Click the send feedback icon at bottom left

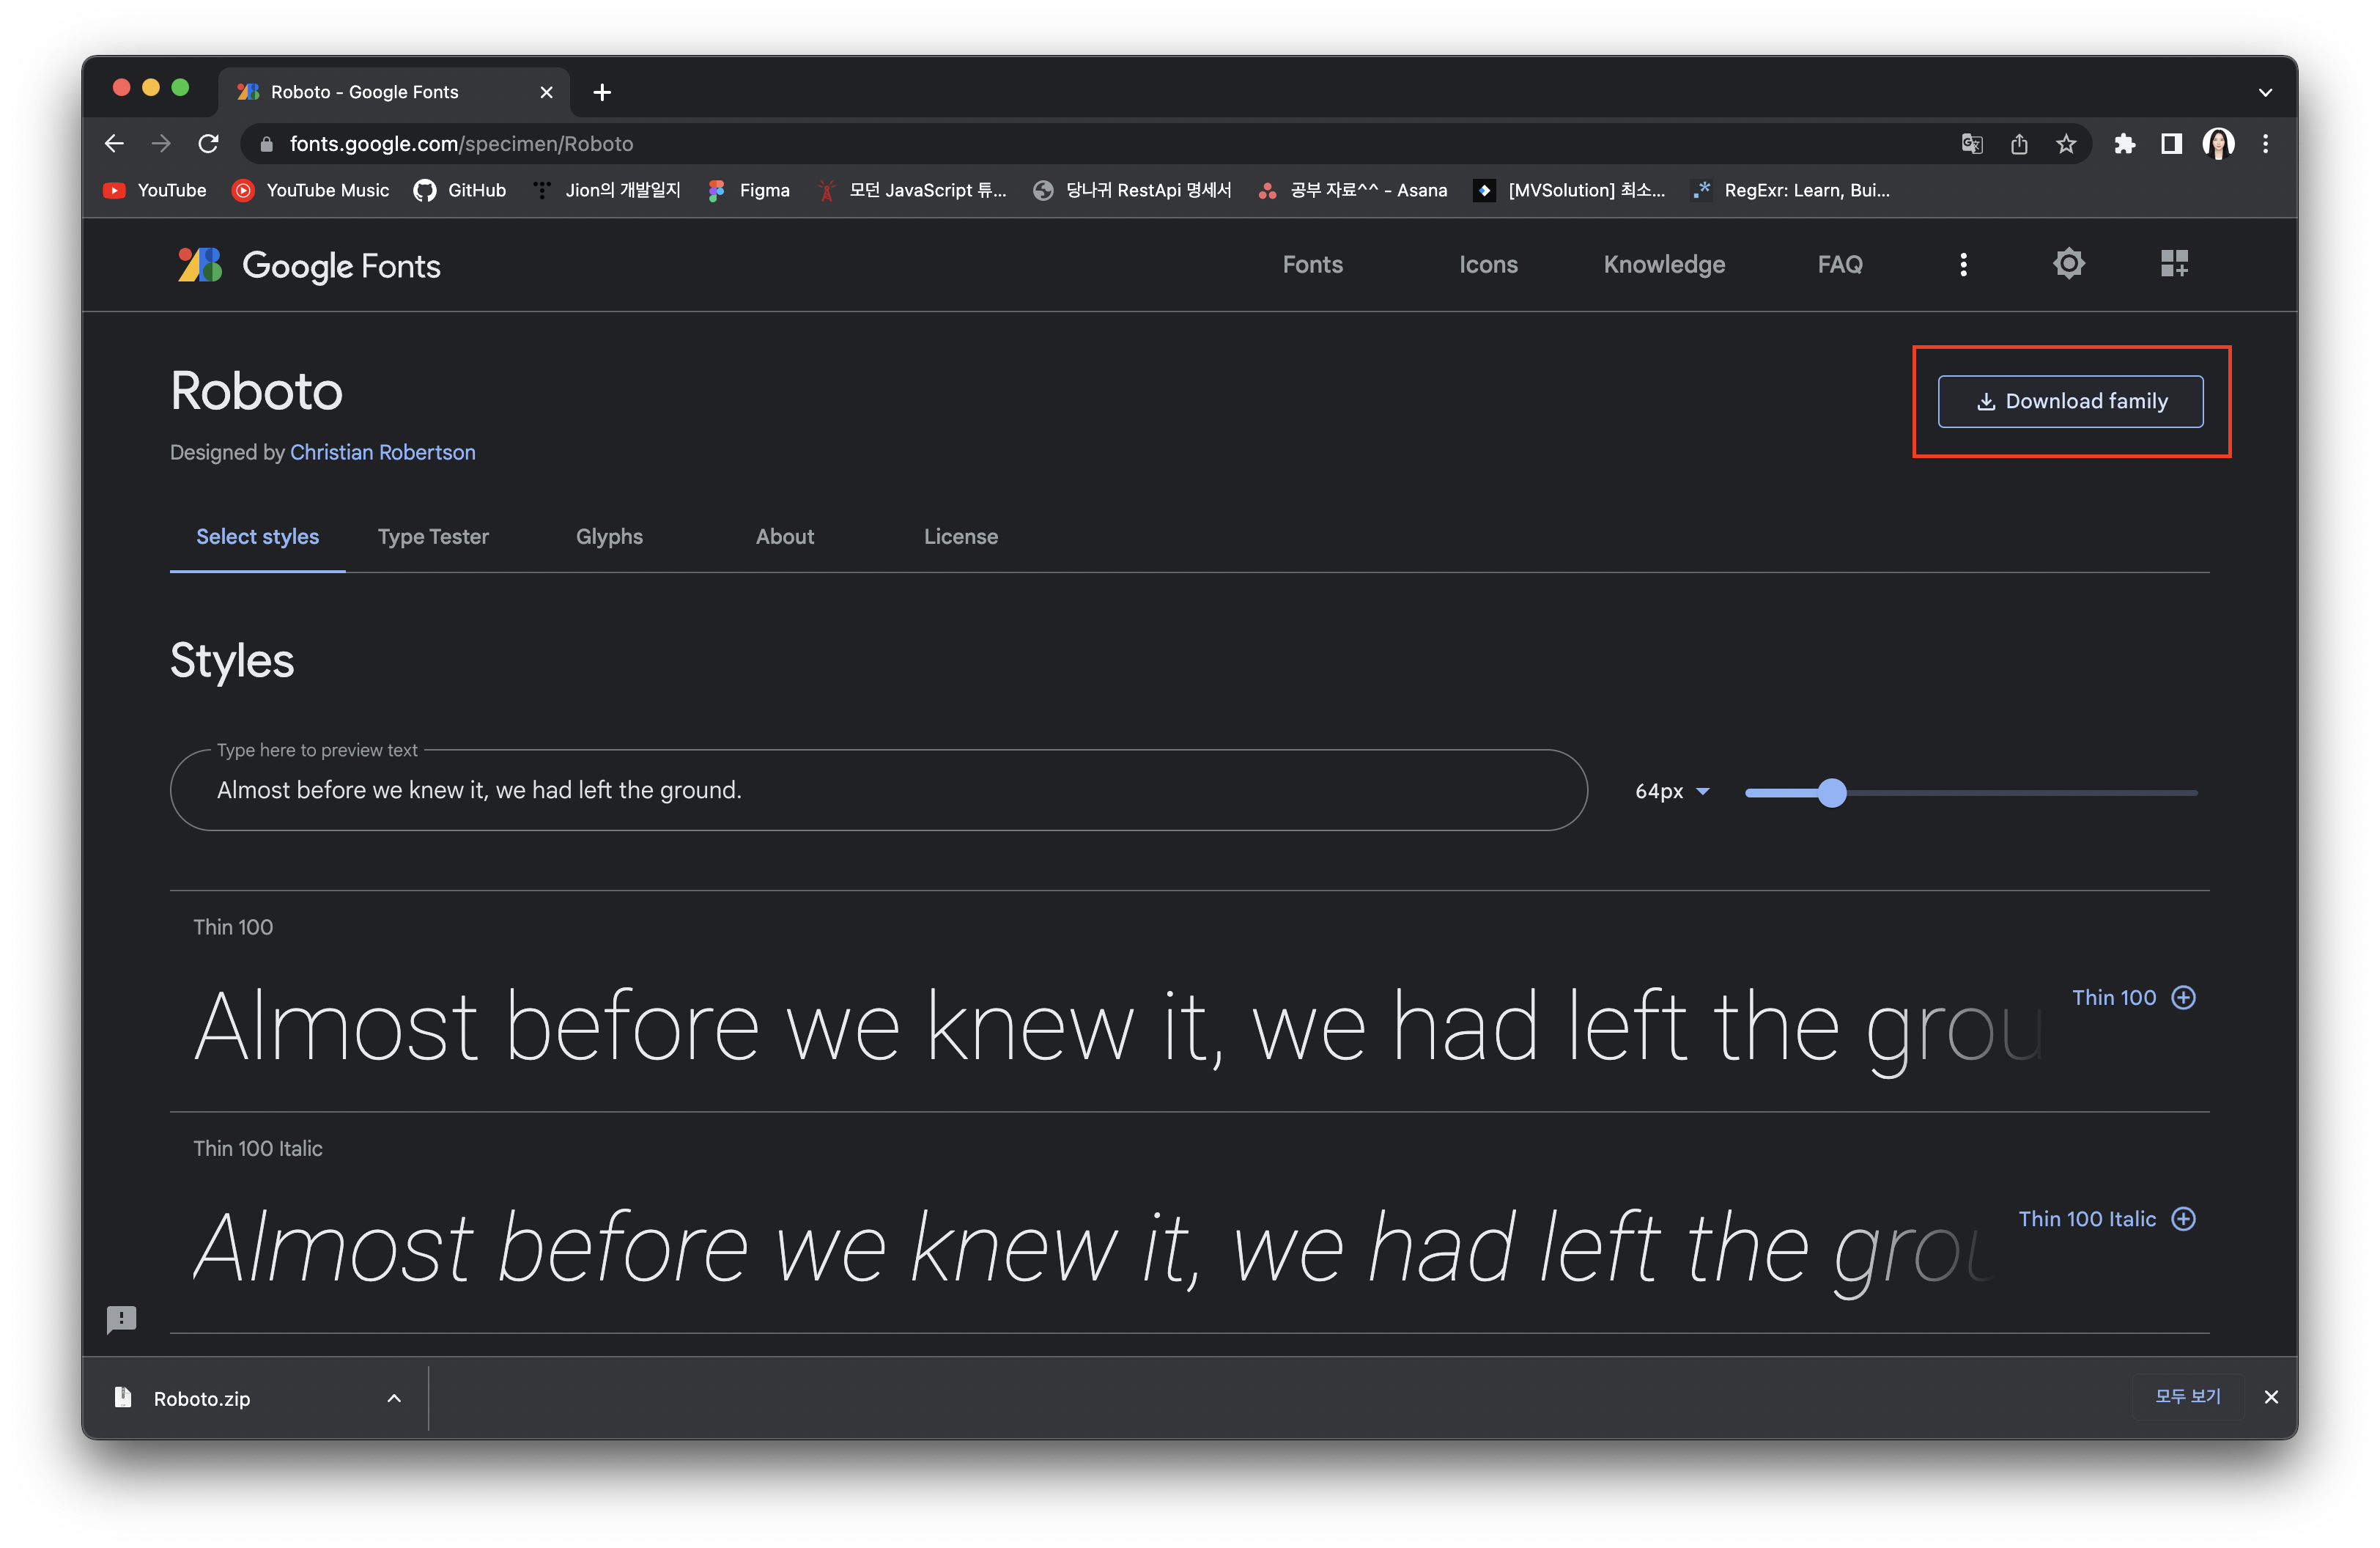pos(121,1319)
